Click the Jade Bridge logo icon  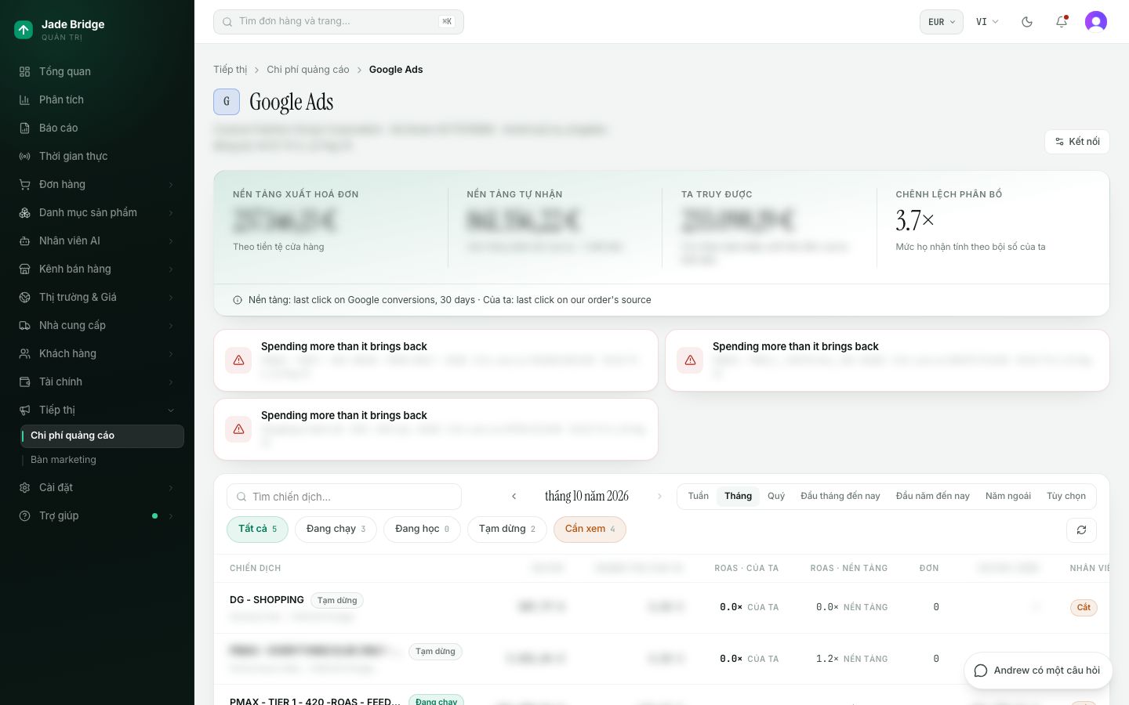pyautogui.click(x=24, y=30)
